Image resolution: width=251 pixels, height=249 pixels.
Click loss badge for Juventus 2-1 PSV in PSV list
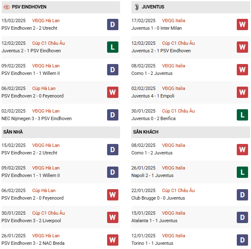click(113, 47)
